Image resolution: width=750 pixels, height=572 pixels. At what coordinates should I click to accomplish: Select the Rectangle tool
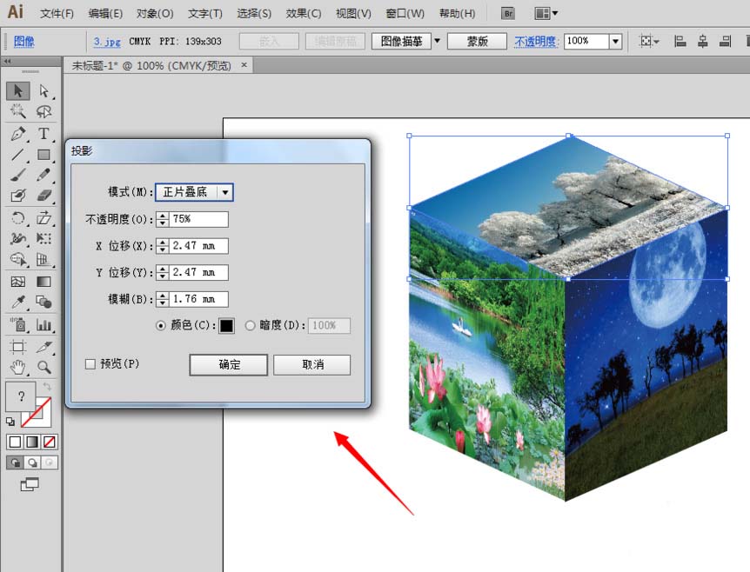coord(44,155)
